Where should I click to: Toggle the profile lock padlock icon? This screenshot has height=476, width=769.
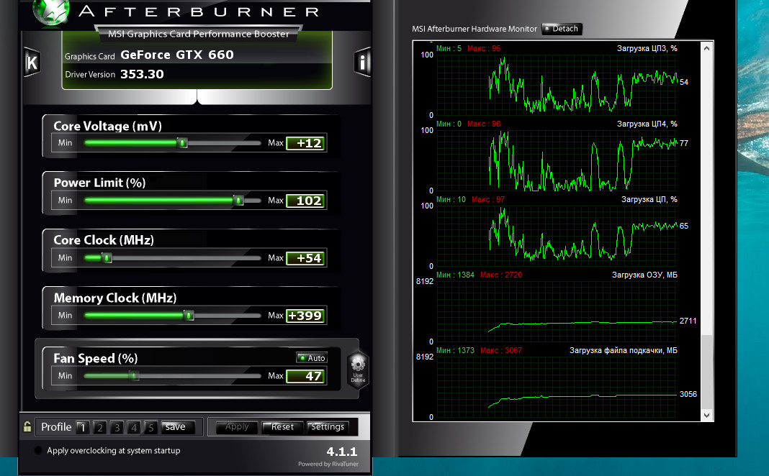pos(27,426)
